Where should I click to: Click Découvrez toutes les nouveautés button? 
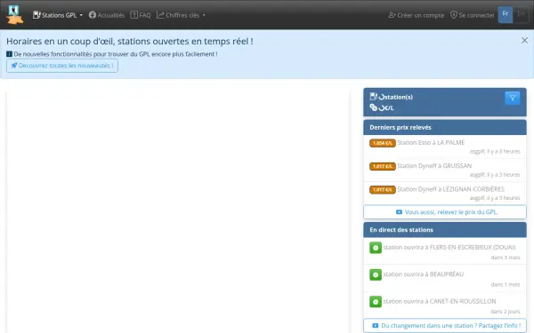pyautogui.click(x=62, y=66)
